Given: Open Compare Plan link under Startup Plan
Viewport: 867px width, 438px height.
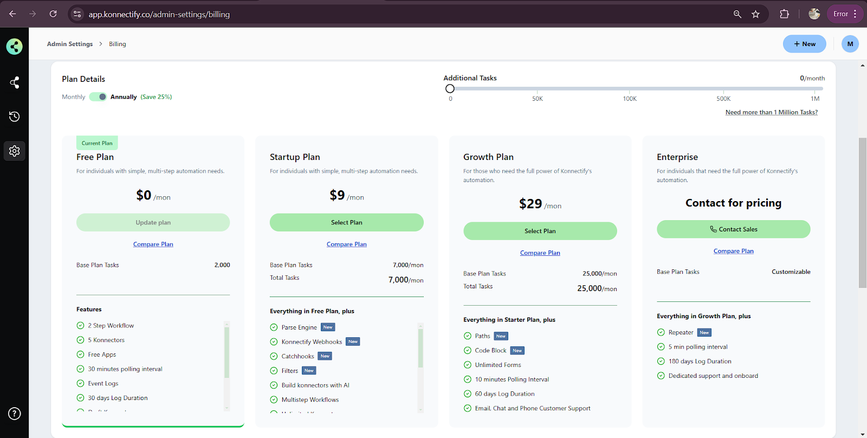Looking at the screenshot, I should (347, 244).
